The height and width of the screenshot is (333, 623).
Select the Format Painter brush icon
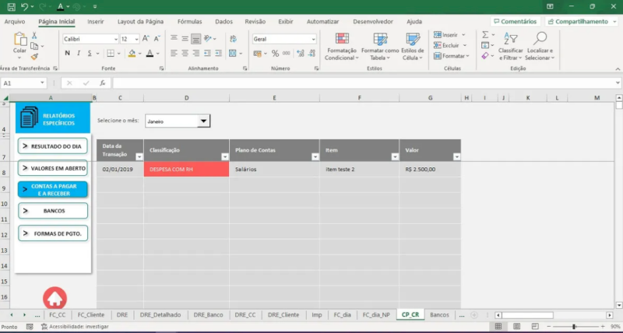click(x=34, y=57)
